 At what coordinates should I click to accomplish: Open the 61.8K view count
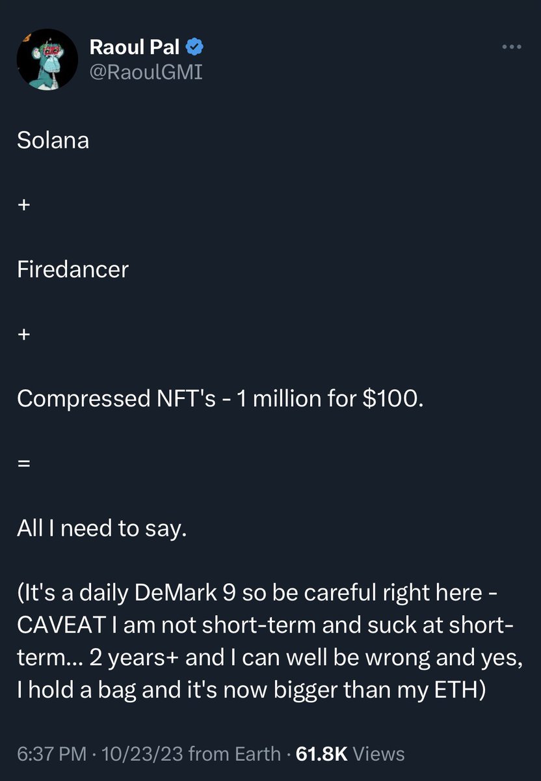[x=322, y=754]
